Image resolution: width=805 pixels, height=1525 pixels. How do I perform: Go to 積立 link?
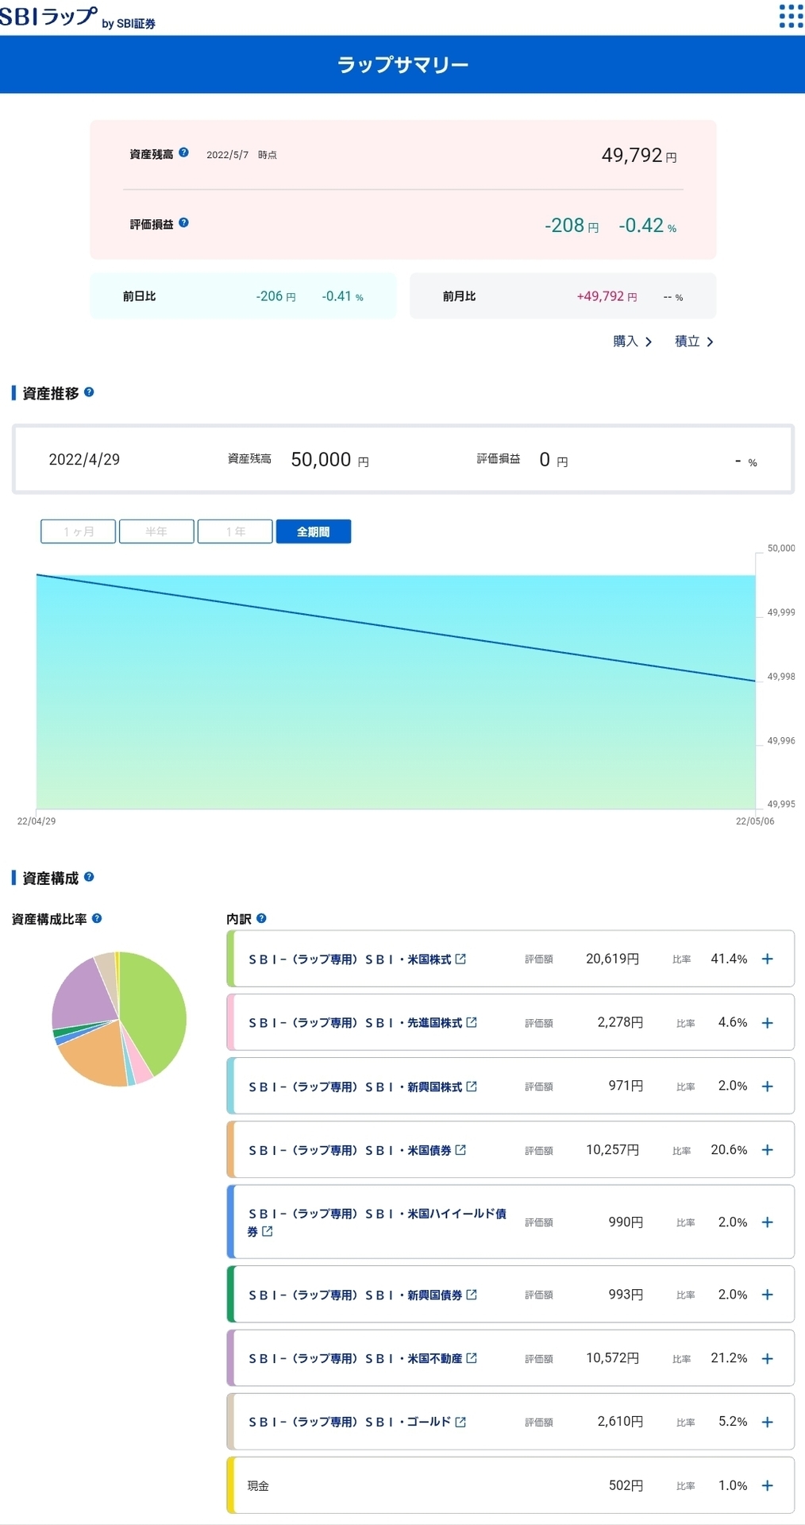point(694,341)
